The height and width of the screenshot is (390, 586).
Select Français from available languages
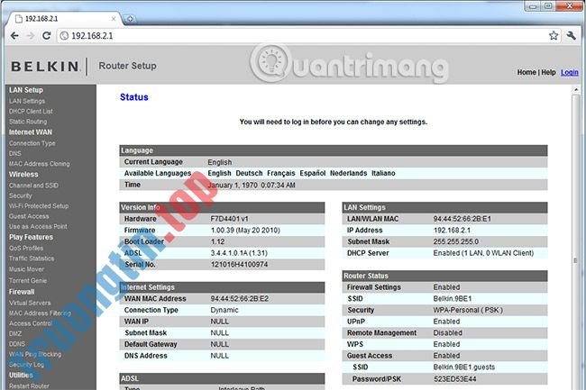tap(281, 173)
